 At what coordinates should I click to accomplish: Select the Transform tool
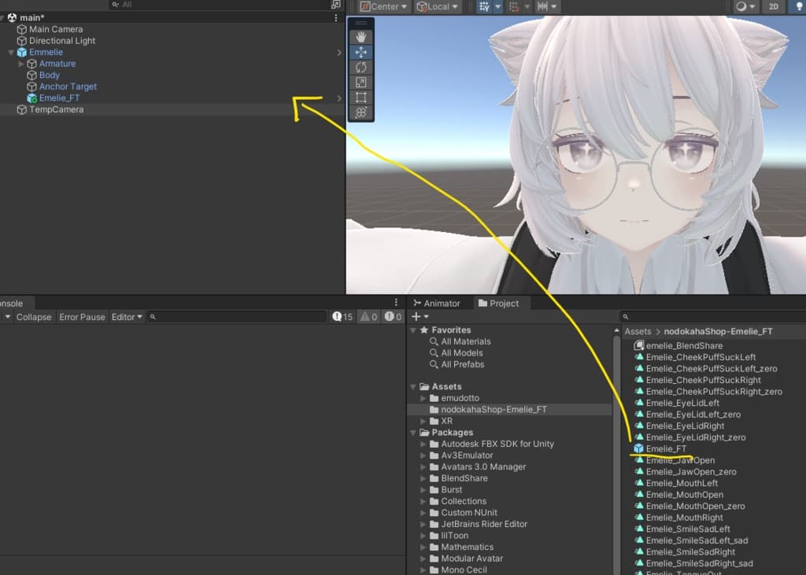[x=360, y=112]
